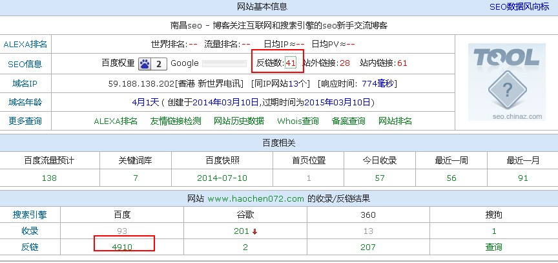Click the domain age 4月1天
This screenshot has height=263, width=558.
tap(145, 103)
